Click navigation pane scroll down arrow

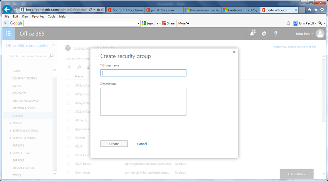point(55,173)
